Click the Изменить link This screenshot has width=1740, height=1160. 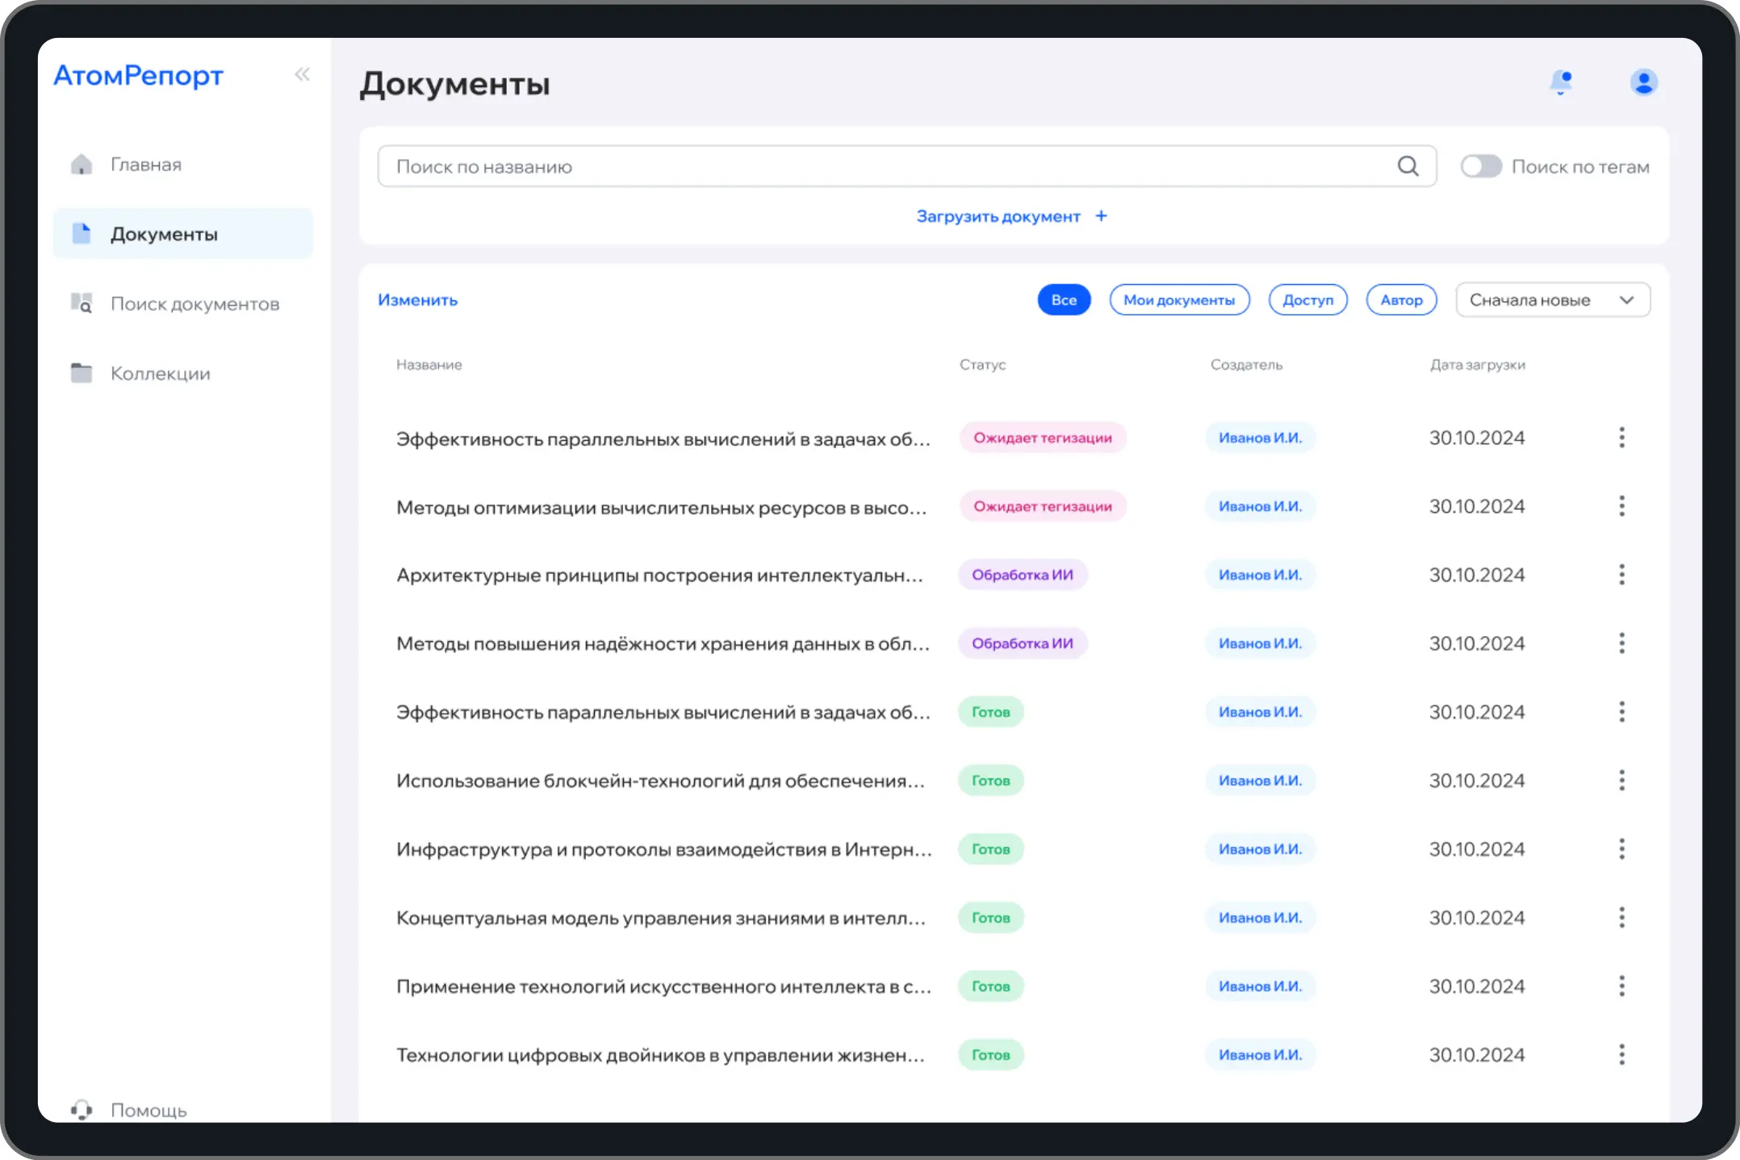click(x=417, y=300)
